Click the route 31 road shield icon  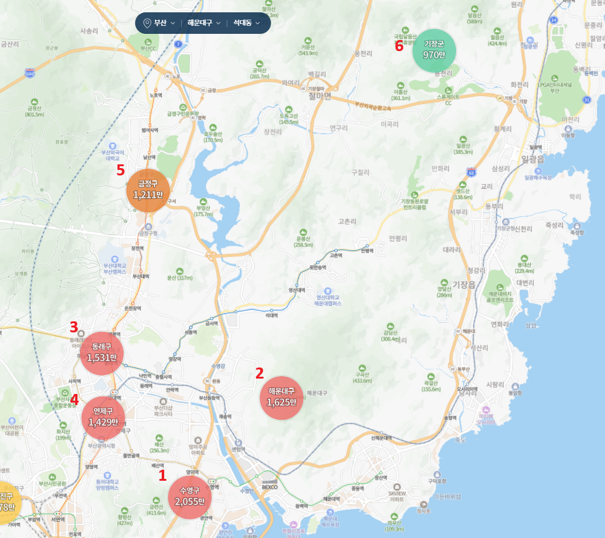click(587, 98)
